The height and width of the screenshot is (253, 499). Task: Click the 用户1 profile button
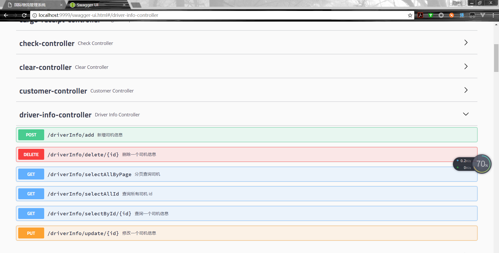(x=457, y=3)
